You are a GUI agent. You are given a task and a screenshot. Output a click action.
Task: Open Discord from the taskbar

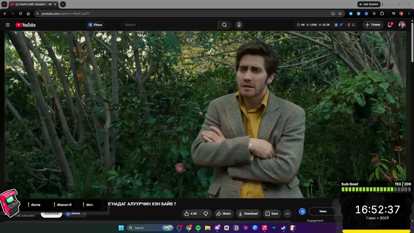217,228
